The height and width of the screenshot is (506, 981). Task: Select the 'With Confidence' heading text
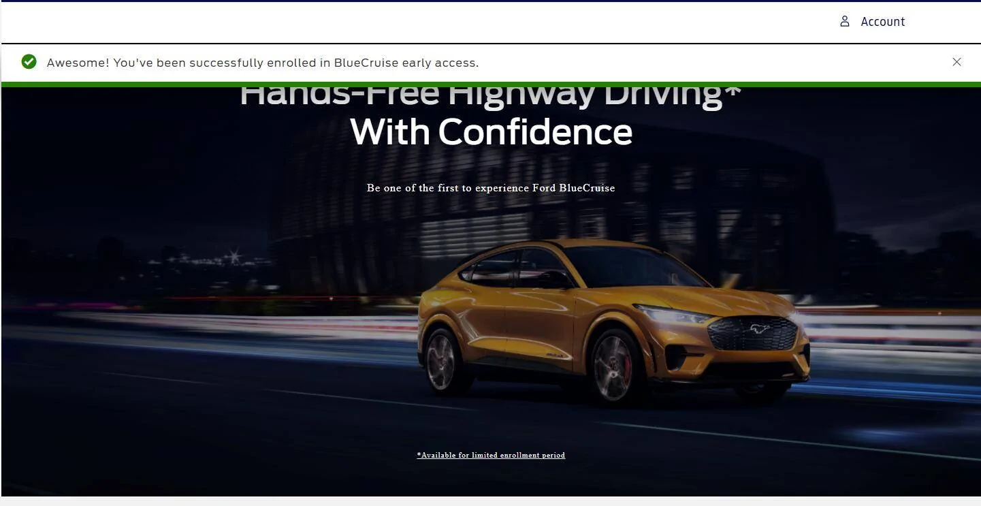click(x=491, y=132)
